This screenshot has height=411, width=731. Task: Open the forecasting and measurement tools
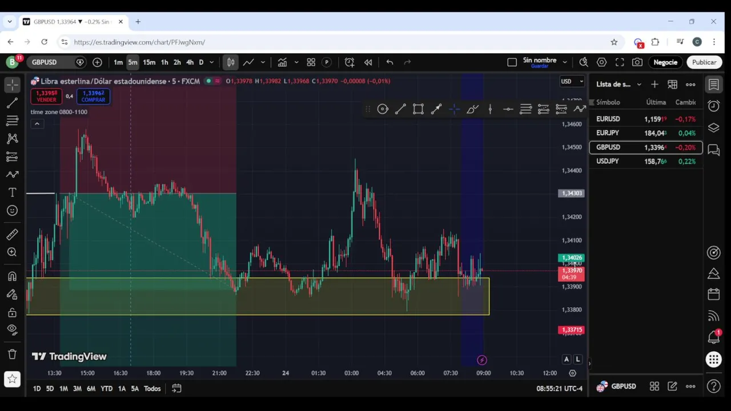point(12,156)
